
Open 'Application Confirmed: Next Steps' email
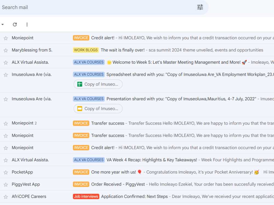[x=134, y=197]
